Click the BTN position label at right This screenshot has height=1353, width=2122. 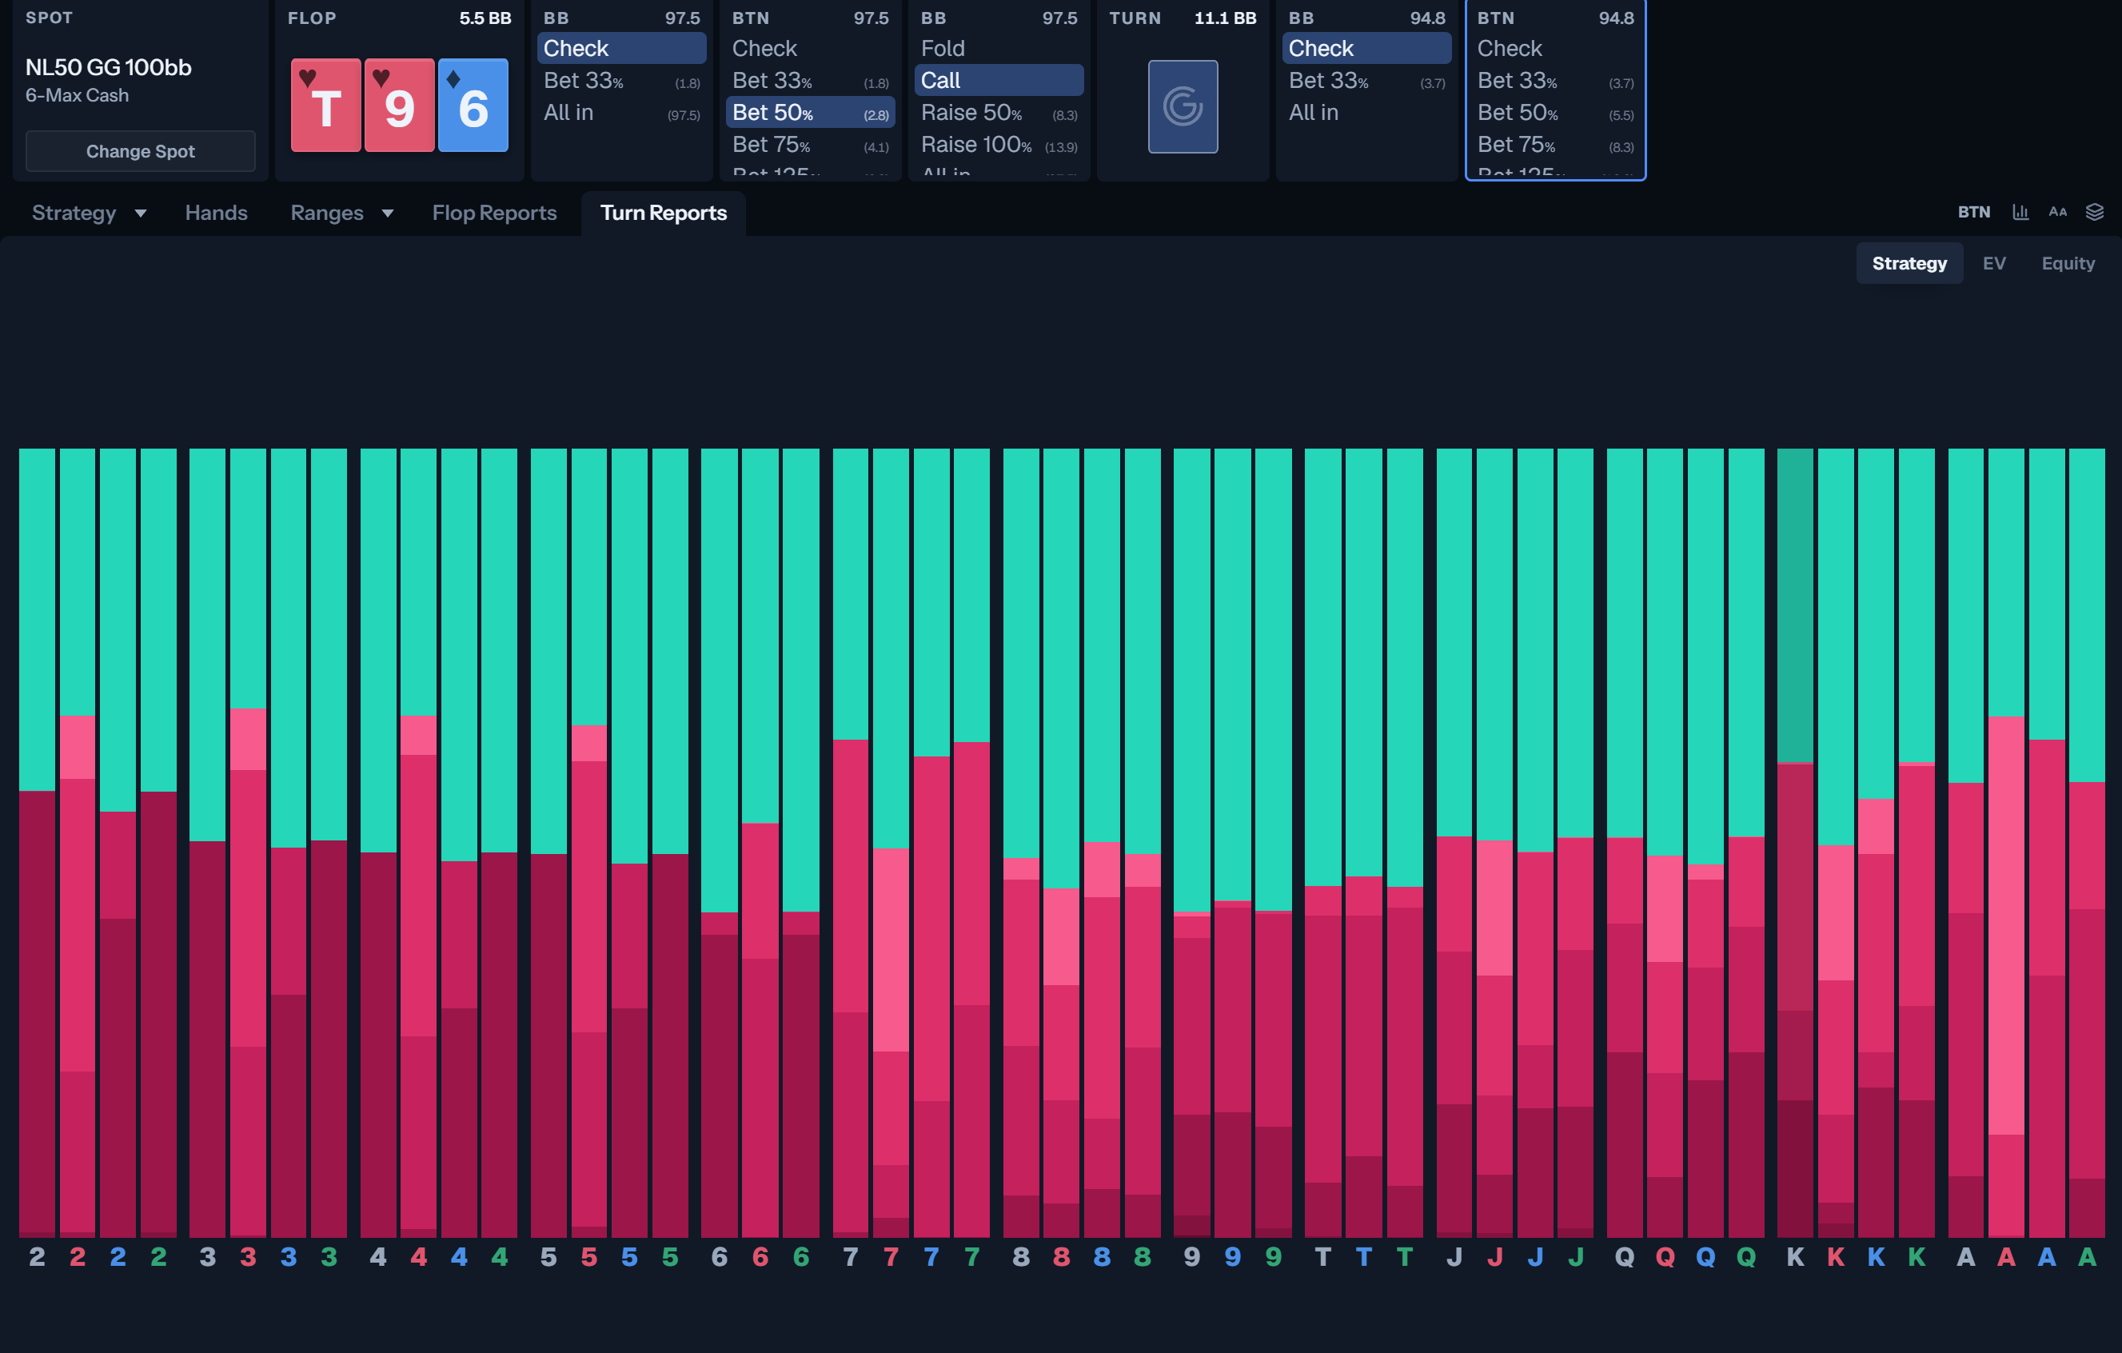[1973, 212]
